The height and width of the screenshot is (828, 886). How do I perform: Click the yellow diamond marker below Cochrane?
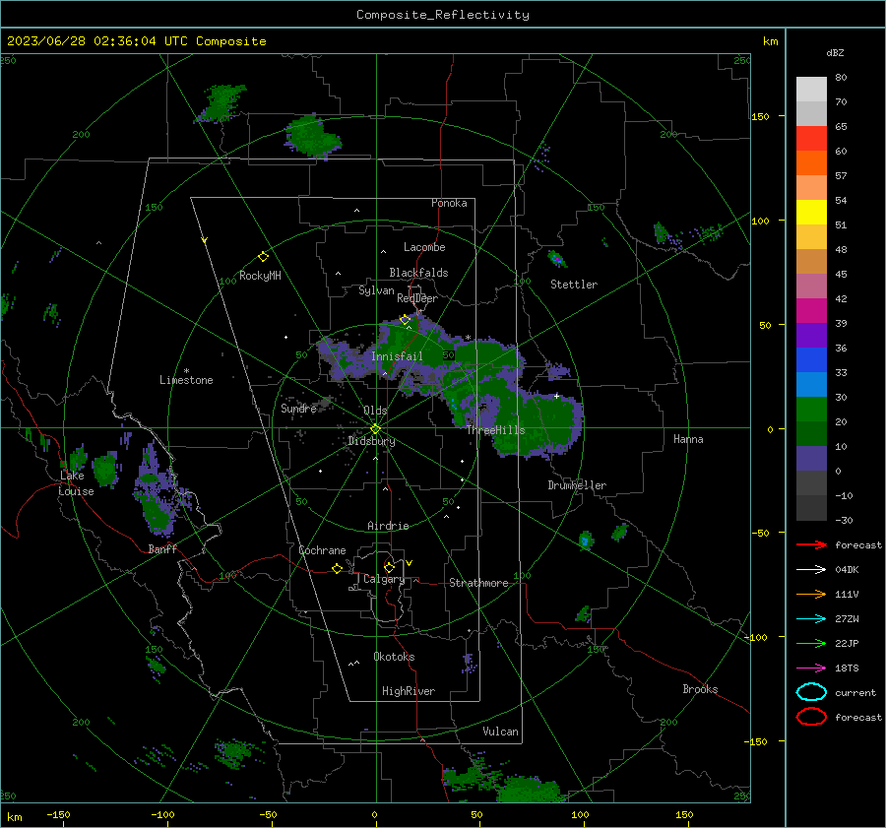337,568
